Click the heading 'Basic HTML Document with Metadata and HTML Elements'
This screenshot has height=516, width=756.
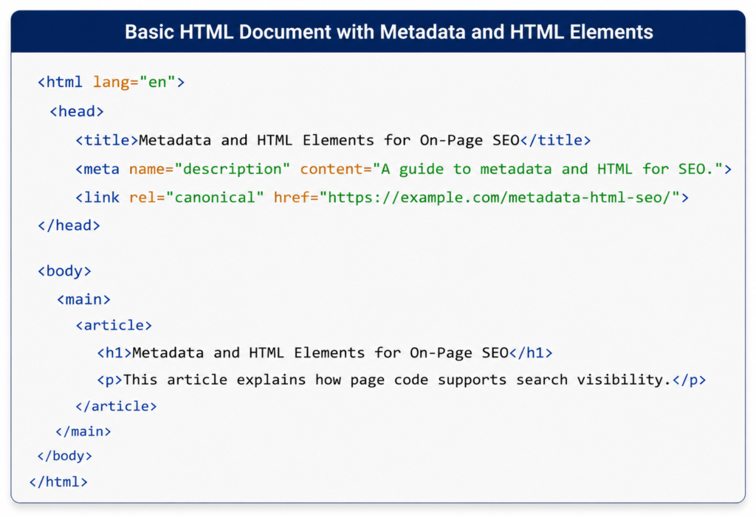388,32
